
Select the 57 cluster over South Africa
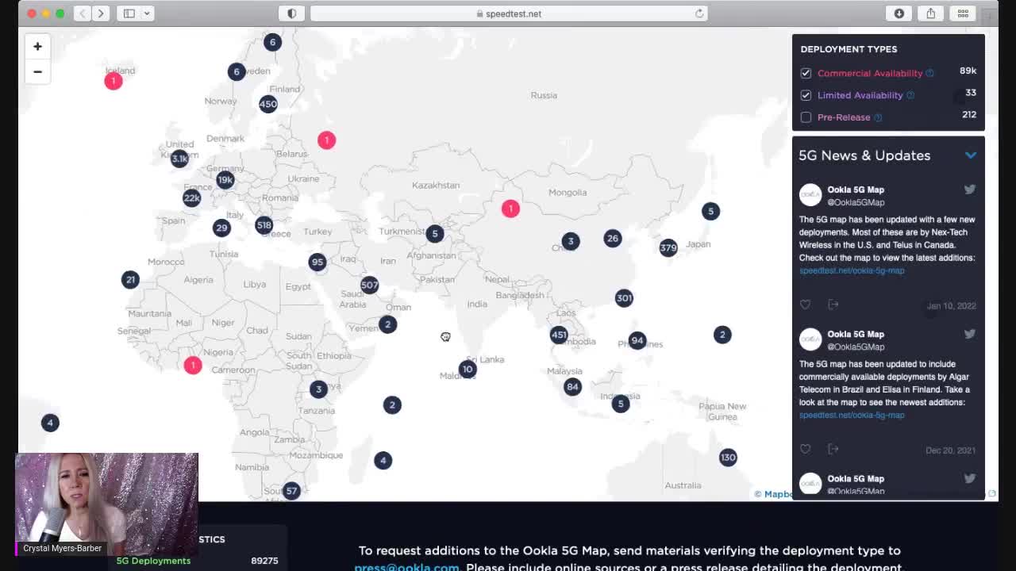coord(291,491)
